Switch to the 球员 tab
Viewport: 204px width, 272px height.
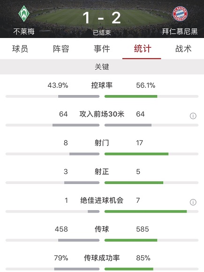point(20,49)
